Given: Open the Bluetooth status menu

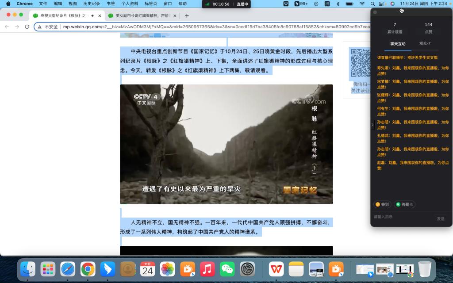Looking at the screenshot, I should click(338, 4).
